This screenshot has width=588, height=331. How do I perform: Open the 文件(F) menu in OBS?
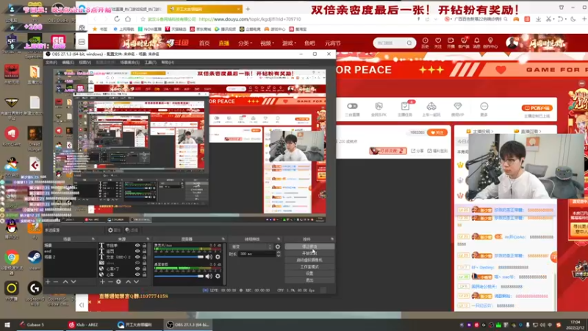click(51, 63)
